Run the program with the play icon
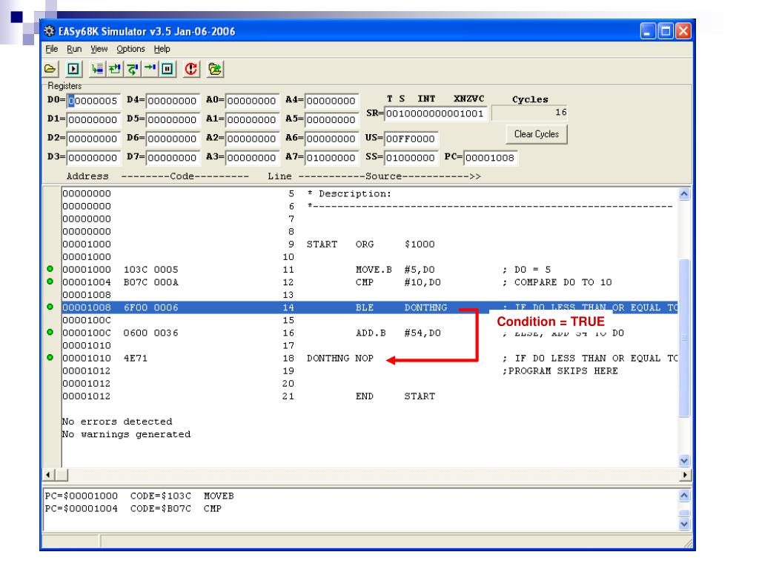This screenshot has height=569, width=759. 73,69
